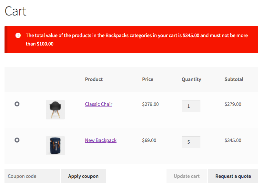Click the Product column header

94,79
